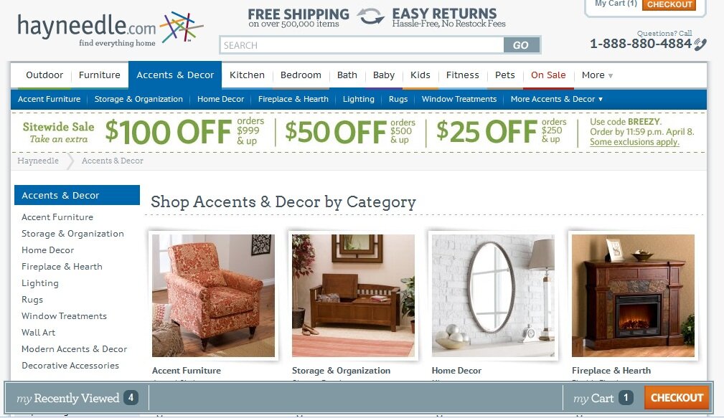Click the bottom bar cart count badge
Viewport: 724px width, 418px height.
pos(626,397)
